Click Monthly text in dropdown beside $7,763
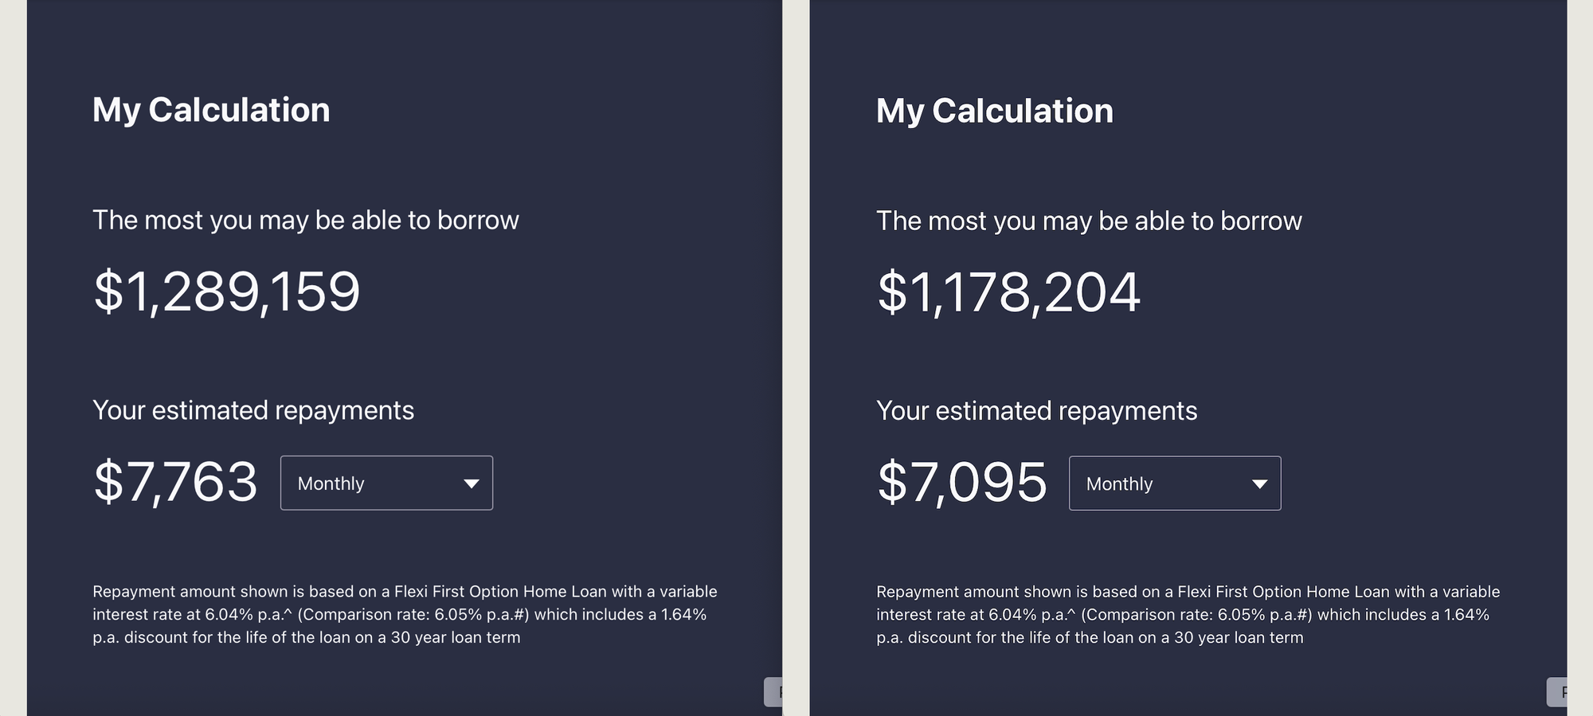 [x=331, y=483]
